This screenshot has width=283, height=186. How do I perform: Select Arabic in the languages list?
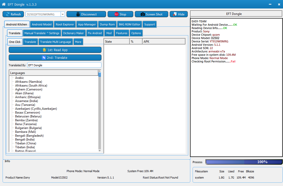click(x=20, y=78)
